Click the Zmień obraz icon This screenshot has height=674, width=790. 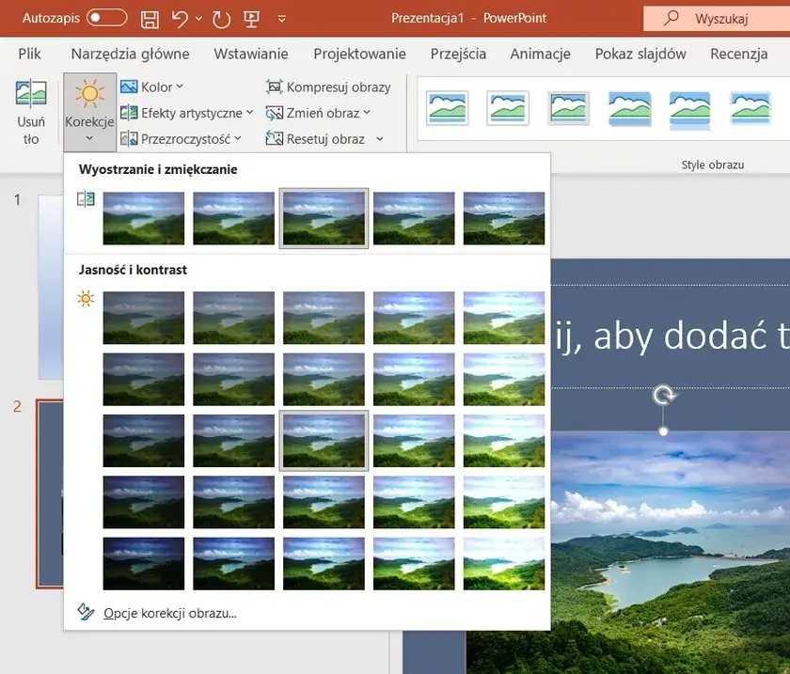(x=275, y=112)
